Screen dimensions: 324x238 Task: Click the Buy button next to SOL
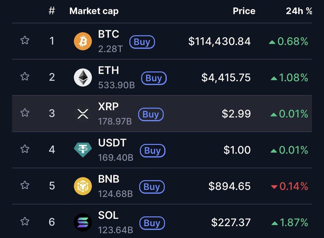(x=152, y=223)
